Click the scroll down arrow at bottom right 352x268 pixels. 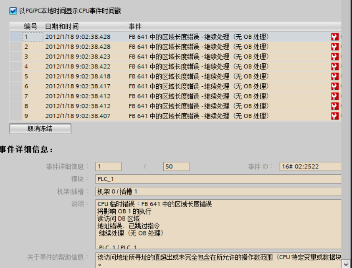pos(346,264)
